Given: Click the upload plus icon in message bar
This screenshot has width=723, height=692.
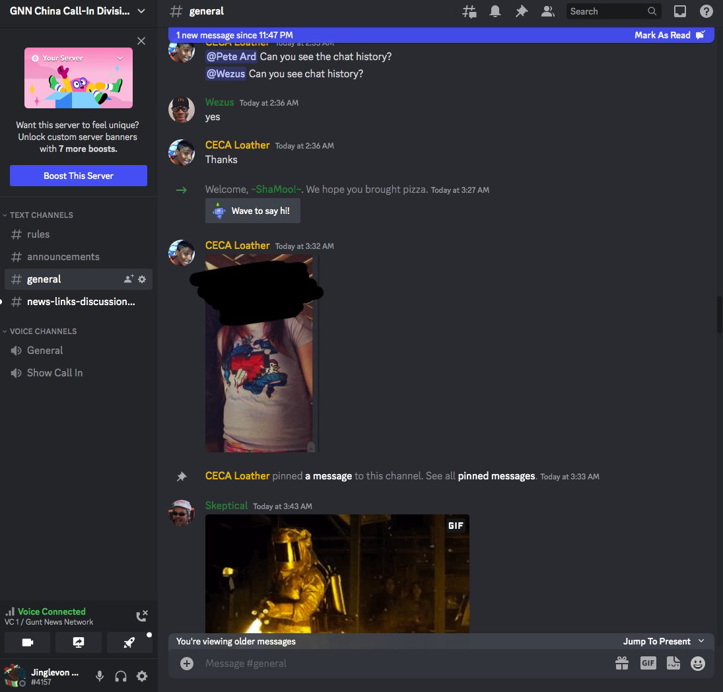Looking at the screenshot, I should 187,664.
